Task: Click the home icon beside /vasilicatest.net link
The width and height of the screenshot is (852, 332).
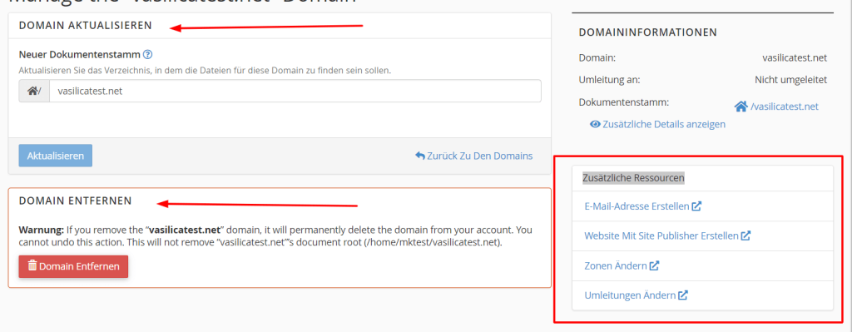Action: [741, 107]
